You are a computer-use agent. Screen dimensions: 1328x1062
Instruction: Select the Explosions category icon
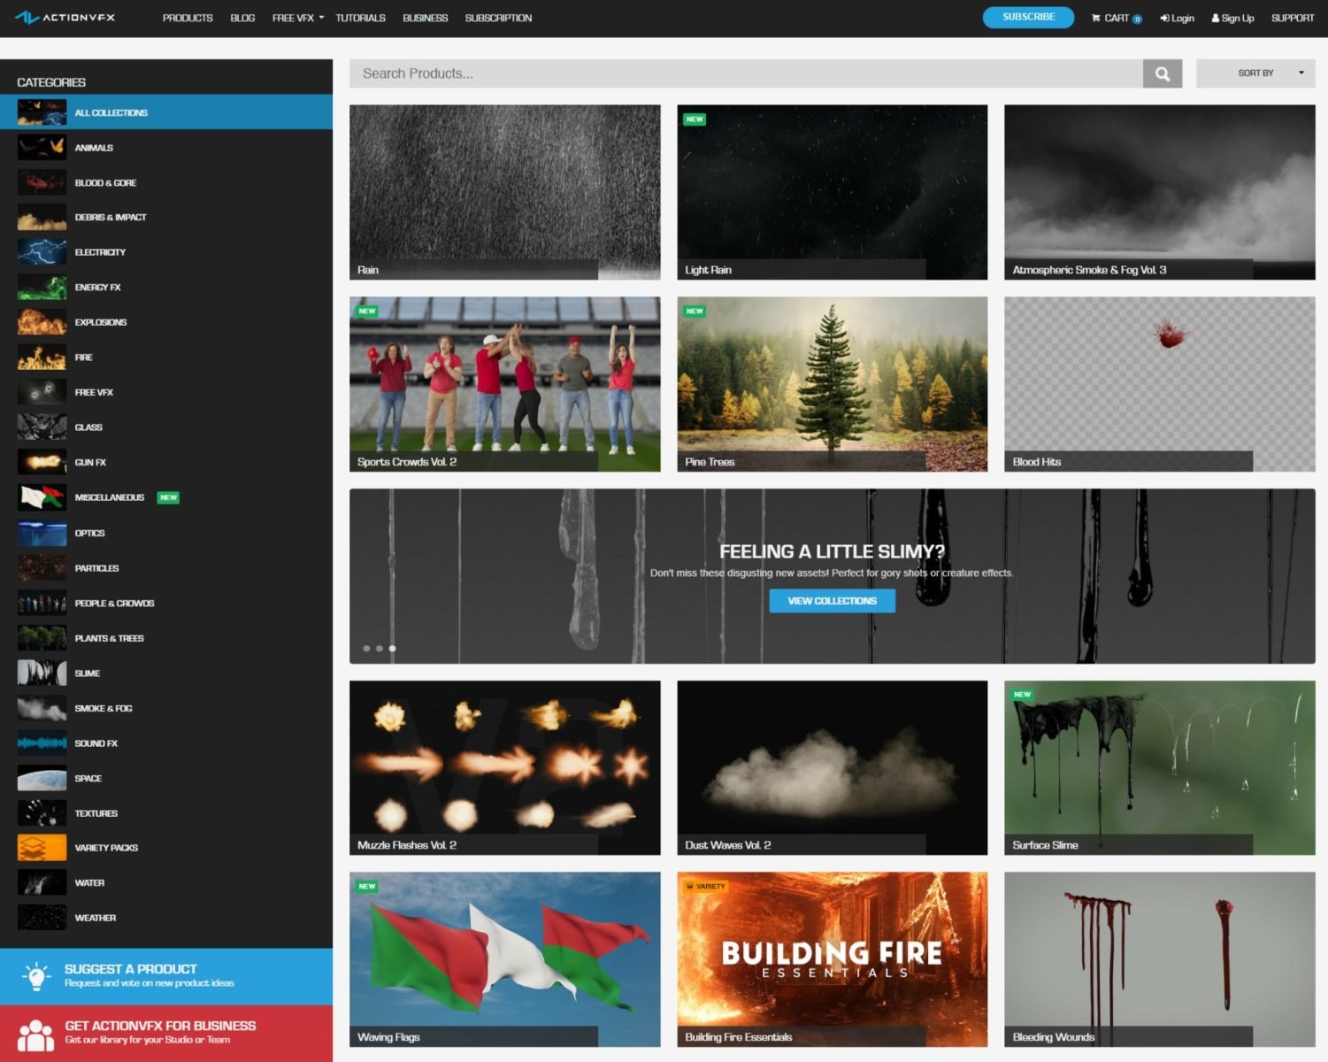pos(41,321)
